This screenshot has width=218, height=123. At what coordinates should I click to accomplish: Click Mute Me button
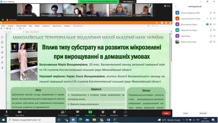click(x=203, y=113)
